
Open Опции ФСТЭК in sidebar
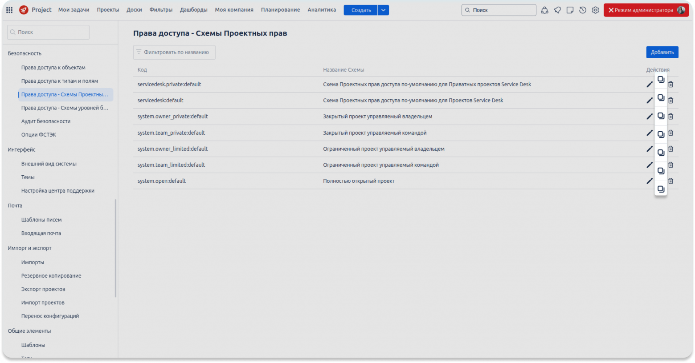pyautogui.click(x=39, y=134)
